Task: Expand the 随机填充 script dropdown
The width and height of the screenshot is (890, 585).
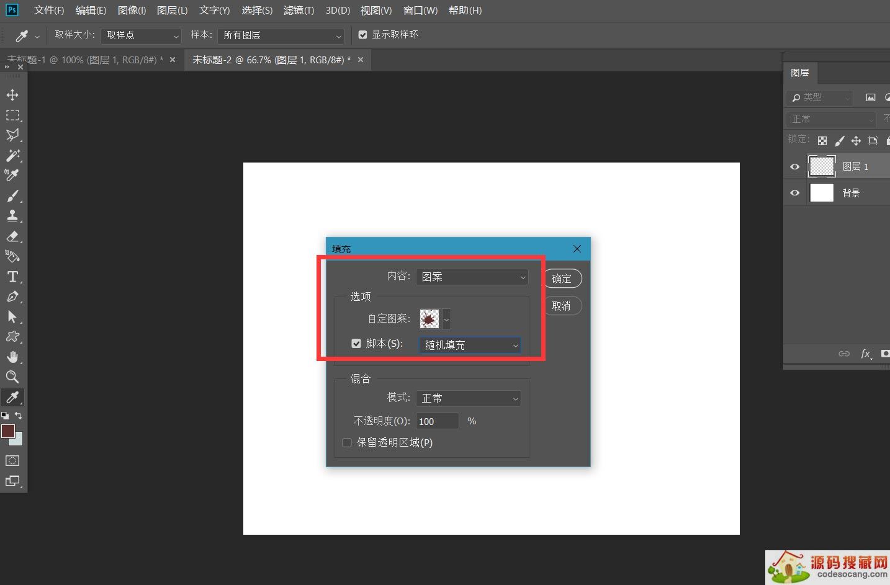Action: 470,345
